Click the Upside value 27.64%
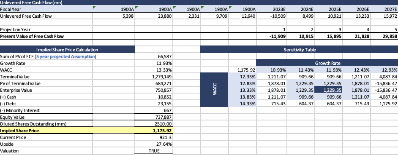 point(154,144)
